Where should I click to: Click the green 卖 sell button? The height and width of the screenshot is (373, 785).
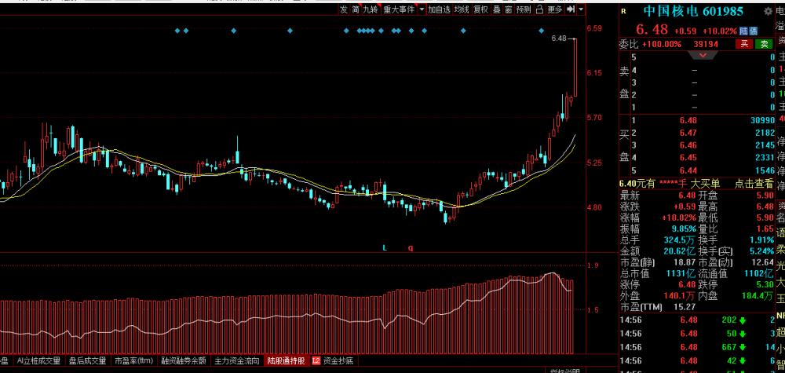(x=764, y=44)
